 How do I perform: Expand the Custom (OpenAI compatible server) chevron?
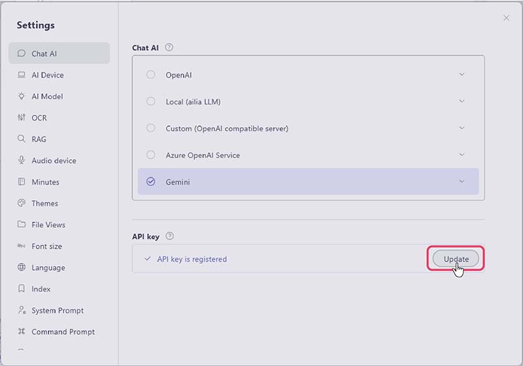pos(462,128)
